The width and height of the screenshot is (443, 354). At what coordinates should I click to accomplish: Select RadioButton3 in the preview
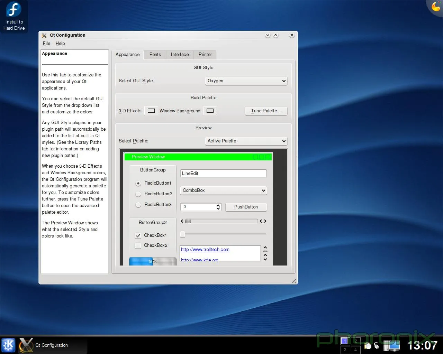coord(138,205)
